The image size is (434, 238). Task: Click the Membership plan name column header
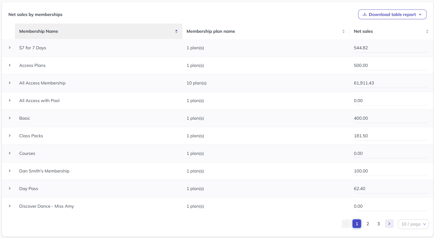click(266, 31)
